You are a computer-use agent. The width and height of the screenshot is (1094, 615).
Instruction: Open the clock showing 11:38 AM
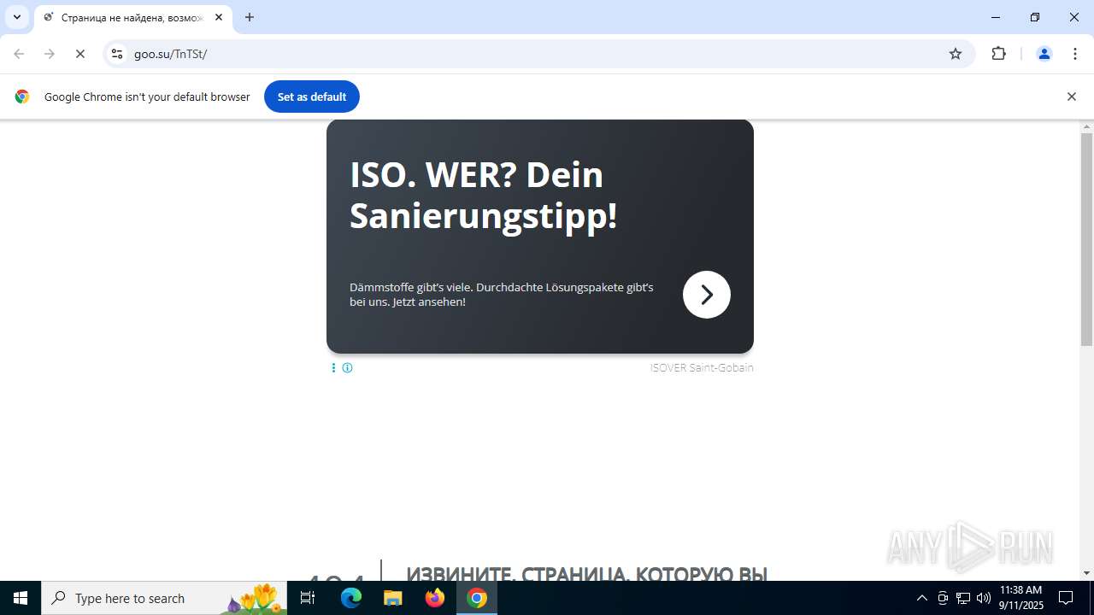(x=1020, y=598)
